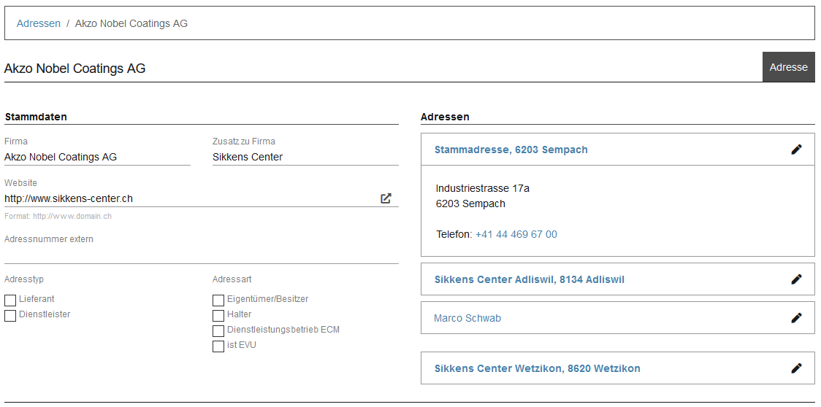Edit Sikkens Center Wetzikon pencil icon

[x=796, y=368]
